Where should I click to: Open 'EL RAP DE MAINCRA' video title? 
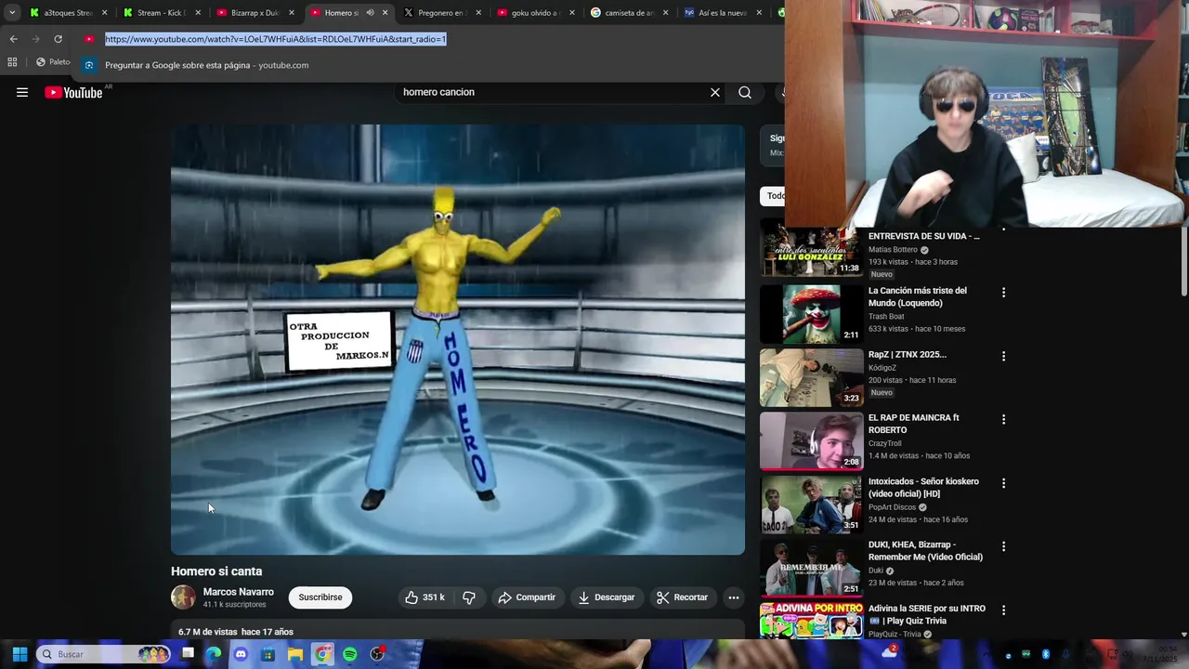click(913, 424)
